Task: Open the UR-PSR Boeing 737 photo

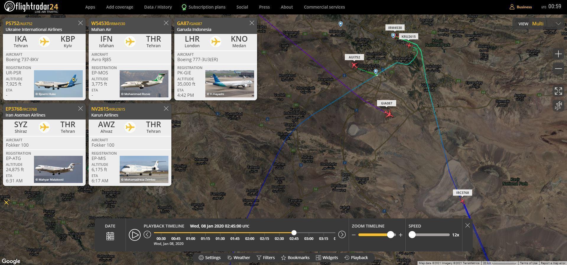Action: (x=58, y=84)
